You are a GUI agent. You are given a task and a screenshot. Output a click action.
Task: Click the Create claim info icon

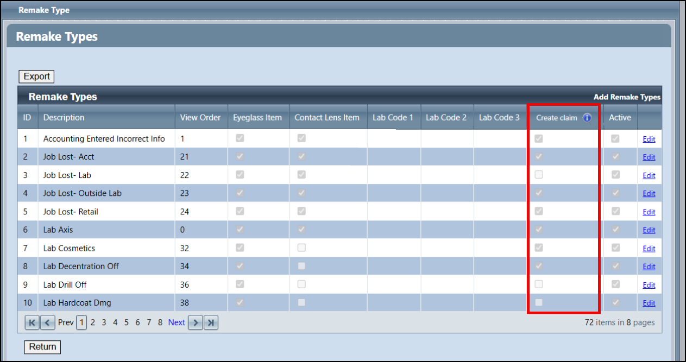(x=587, y=118)
